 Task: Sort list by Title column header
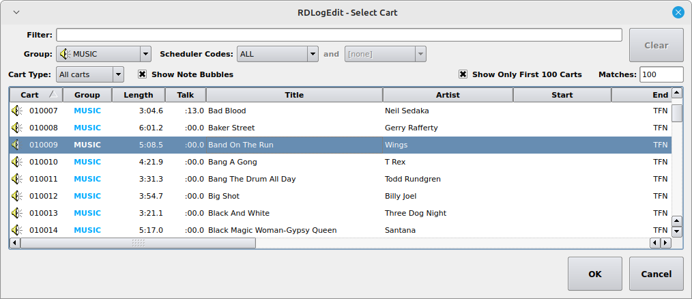(x=294, y=95)
